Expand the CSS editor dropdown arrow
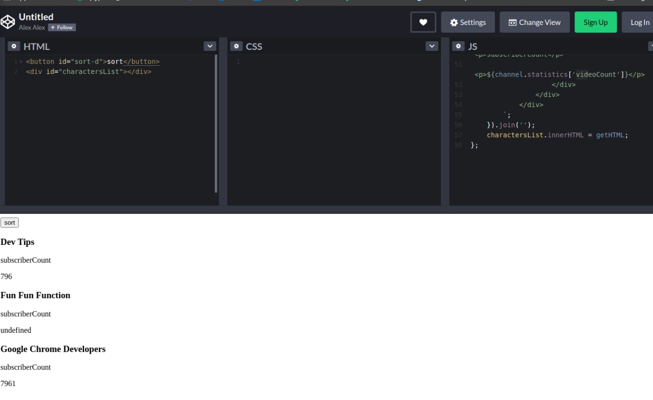653x400 pixels. [432, 46]
